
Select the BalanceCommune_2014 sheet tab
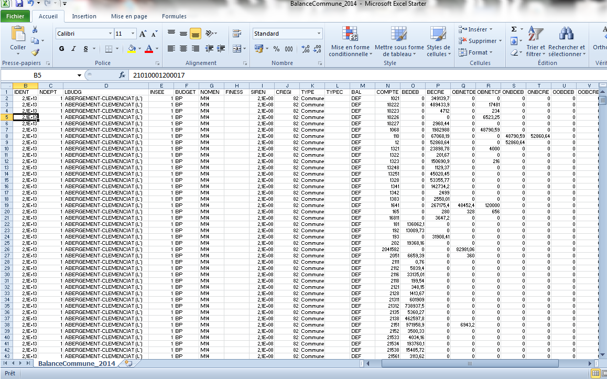pyautogui.click(x=77, y=363)
